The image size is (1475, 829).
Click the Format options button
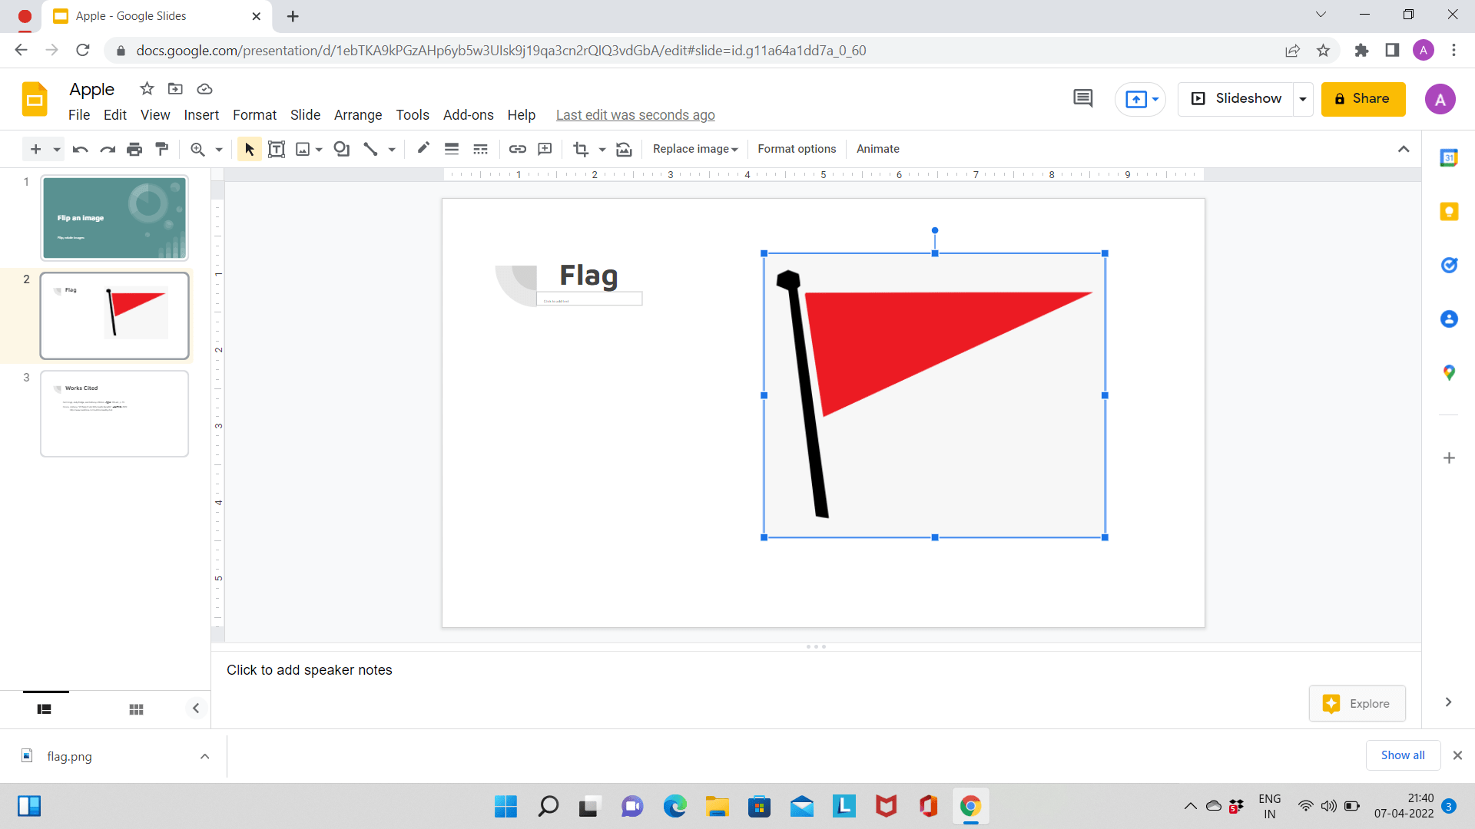(797, 149)
